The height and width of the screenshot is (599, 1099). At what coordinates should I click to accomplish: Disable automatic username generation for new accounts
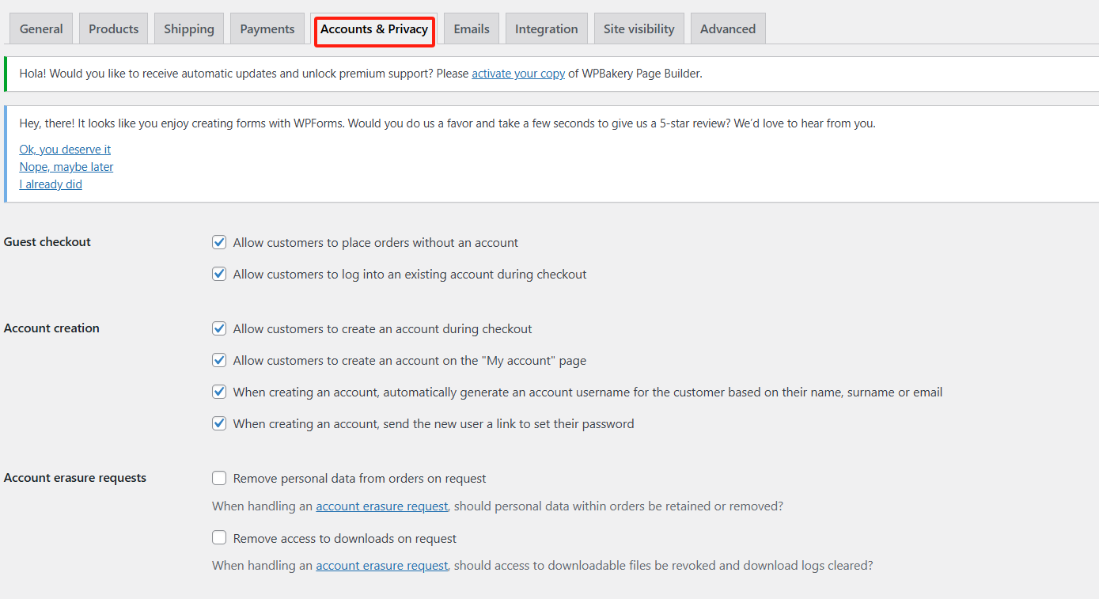219,392
